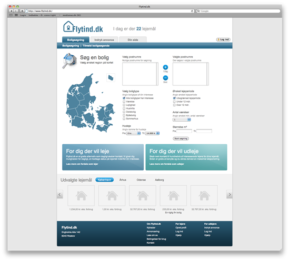The image size is (289, 259).
Task: Click the 'Valgte postnumre' list box
Action: [191, 74]
